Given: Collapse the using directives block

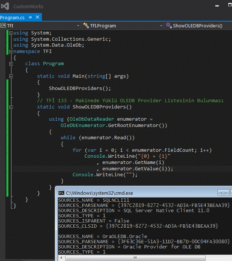Looking at the screenshot, I should [11, 33].
